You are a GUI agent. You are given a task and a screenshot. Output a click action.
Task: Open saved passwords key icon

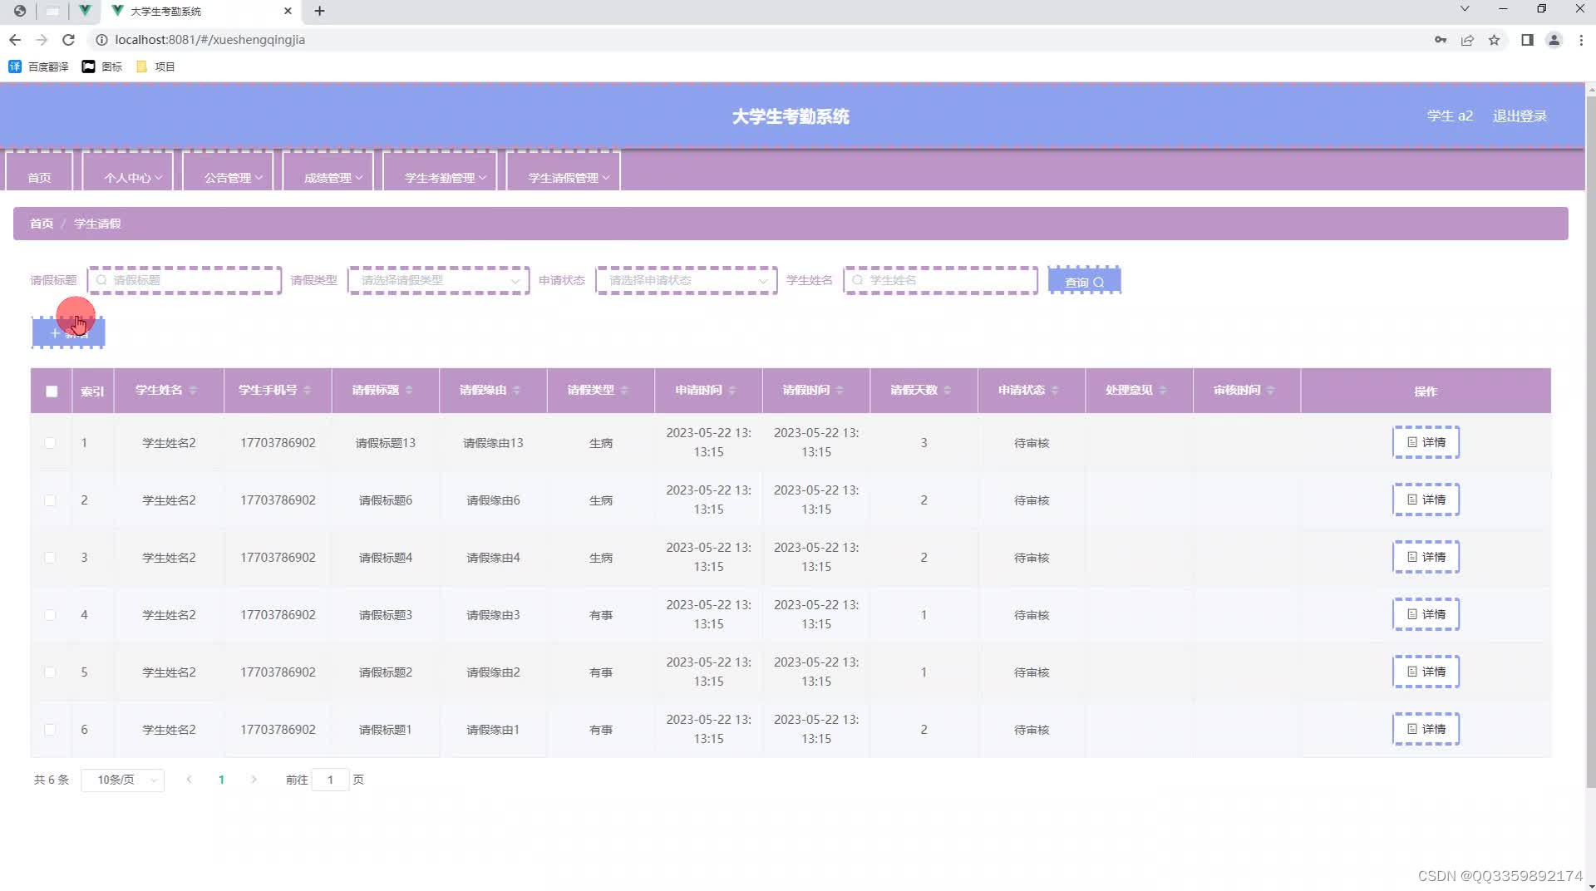pos(1441,40)
